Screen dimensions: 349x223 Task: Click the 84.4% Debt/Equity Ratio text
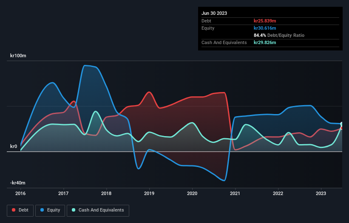coord(279,35)
